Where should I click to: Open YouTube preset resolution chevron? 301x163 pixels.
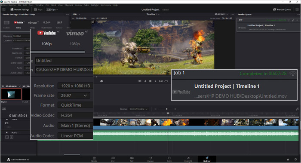pyautogui.click(x=58, y=32)
